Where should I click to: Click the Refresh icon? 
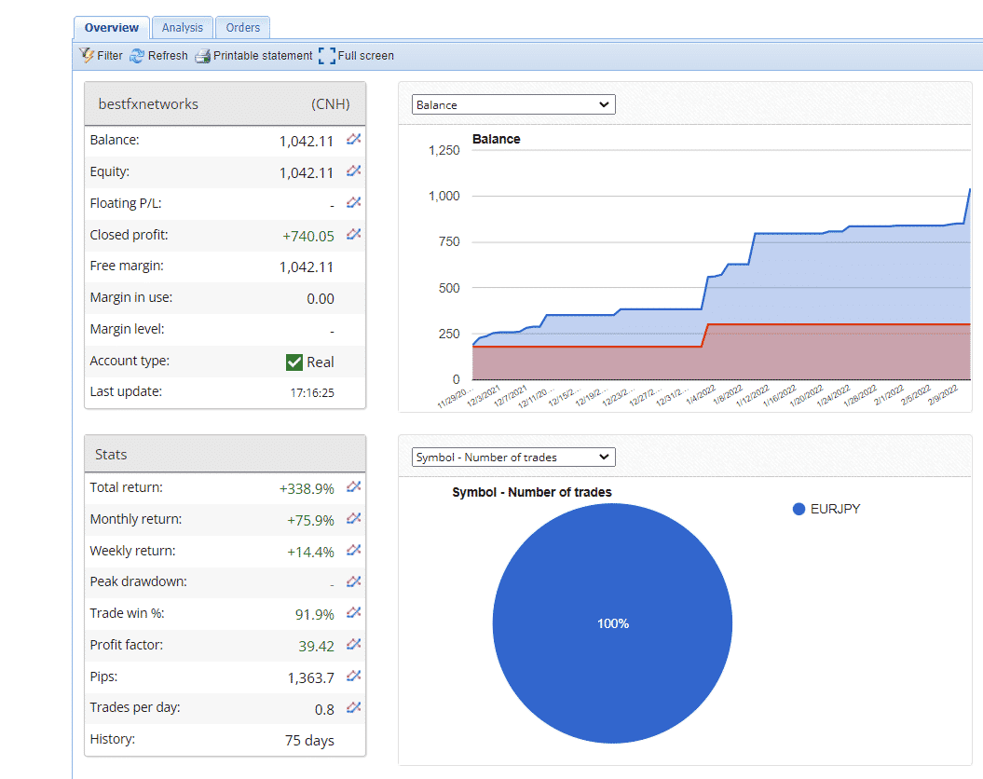tap(138, 55)
